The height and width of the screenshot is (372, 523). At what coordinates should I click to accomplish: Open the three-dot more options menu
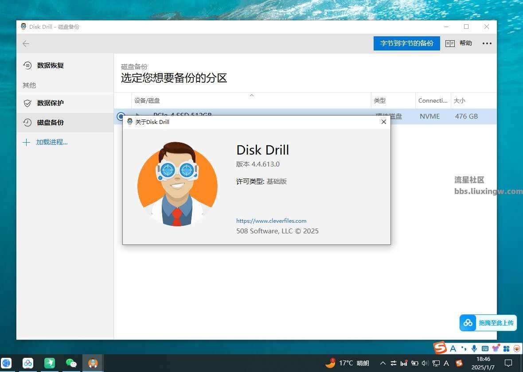[487, 43]
